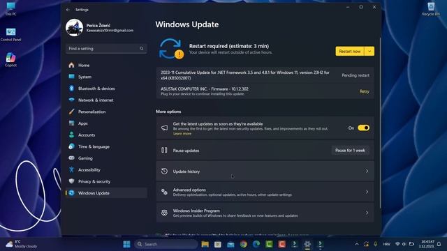
Task: Click the search magnifier in Find a setting
Action: point(142,48)
